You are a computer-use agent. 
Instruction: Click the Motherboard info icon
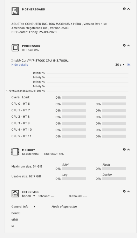[x=124, y=9]
